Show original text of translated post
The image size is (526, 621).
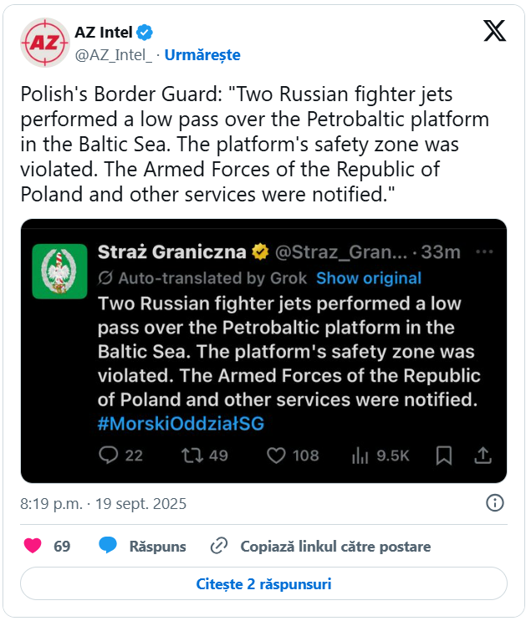(369, 278)
